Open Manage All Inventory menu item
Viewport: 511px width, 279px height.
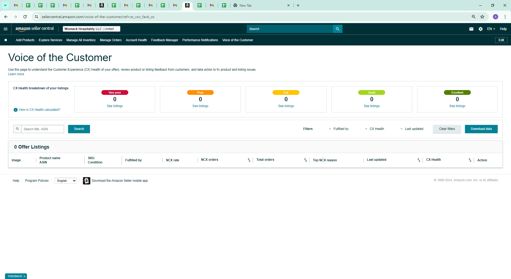(x=81, y=40)
